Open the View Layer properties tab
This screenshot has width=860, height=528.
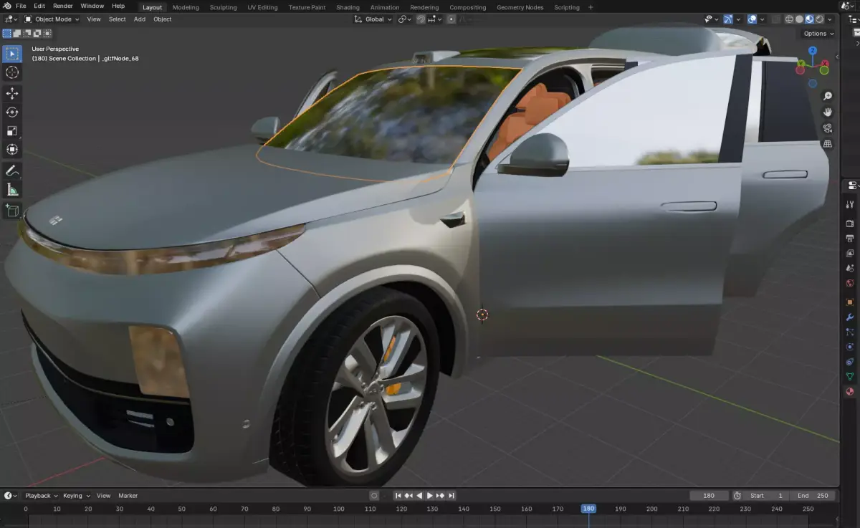850,254
